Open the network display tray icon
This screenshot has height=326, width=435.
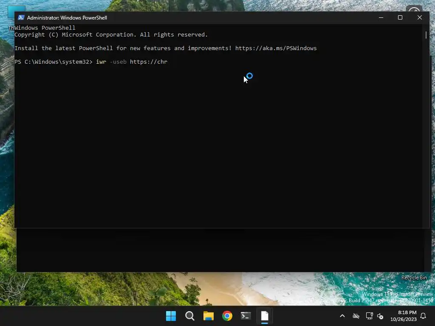pos(369,316)
